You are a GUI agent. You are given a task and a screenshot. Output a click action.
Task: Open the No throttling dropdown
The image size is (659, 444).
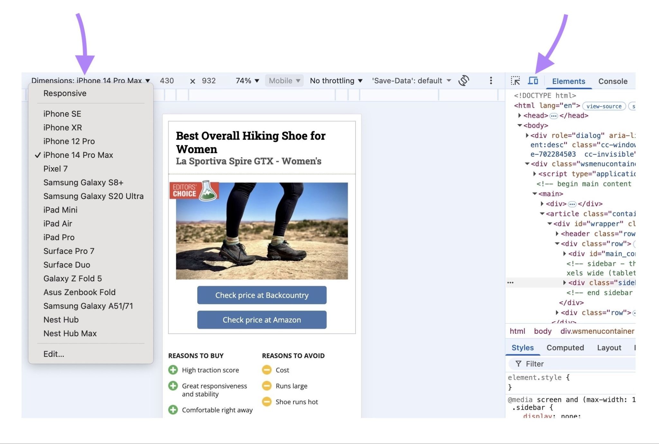pos(336,80)
